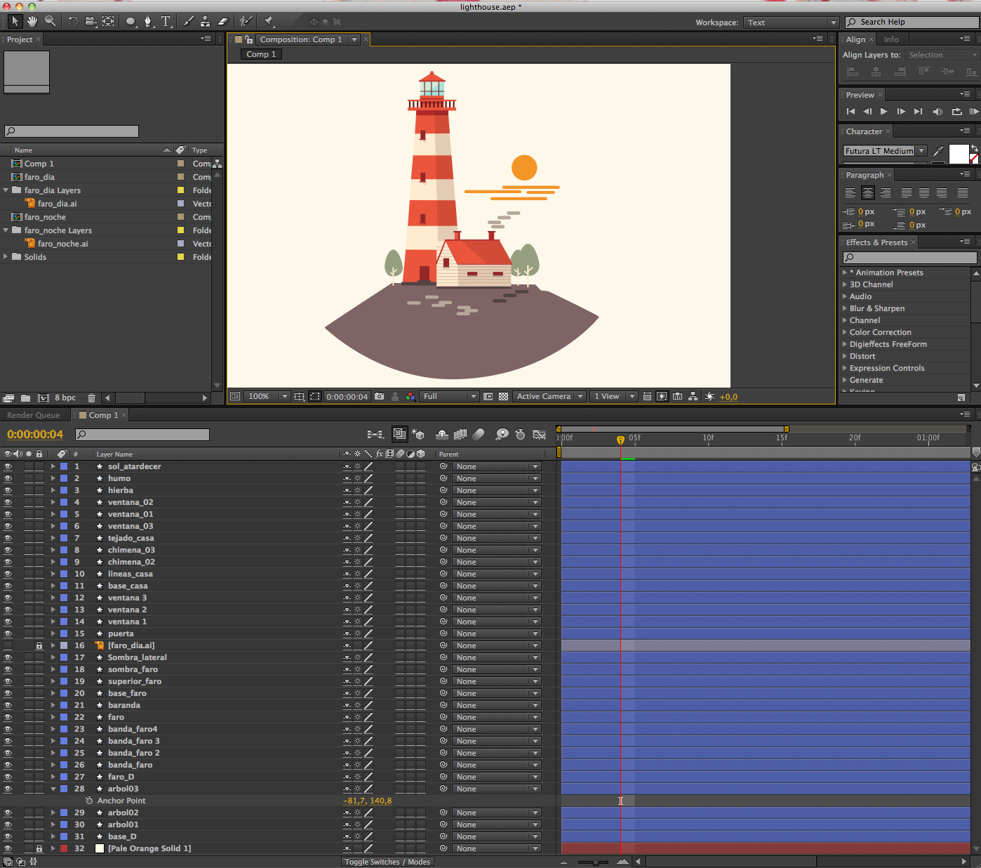
Task: Select the Puppet Pin tool
Action: coord(268,21)
